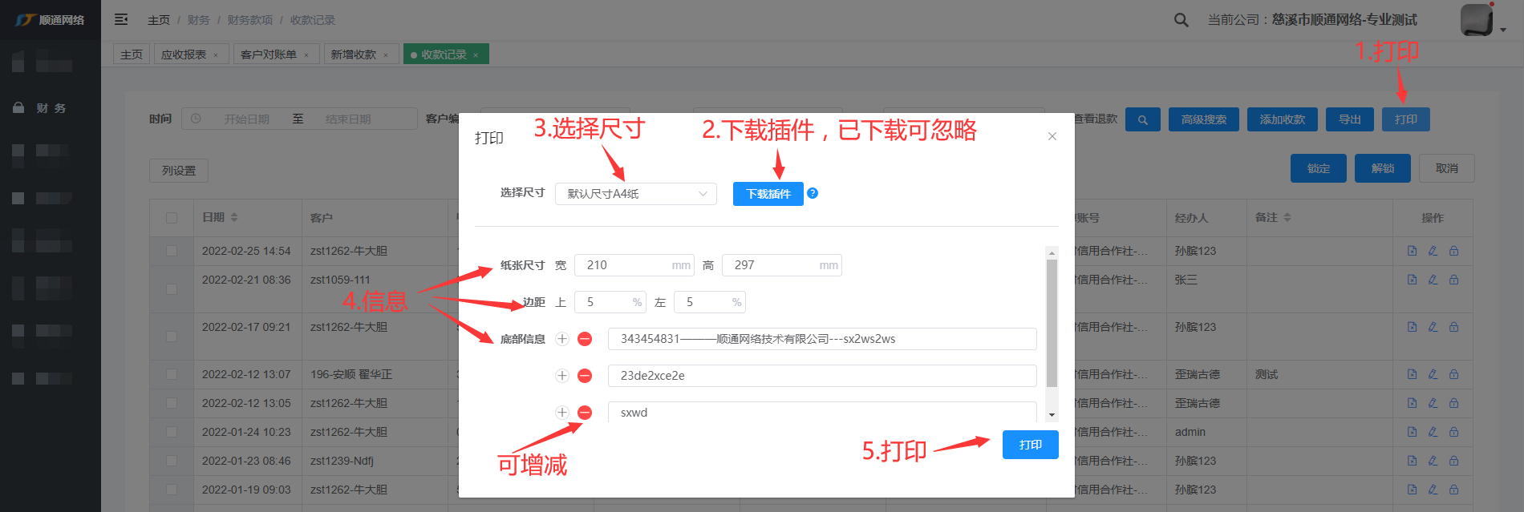Sort table by 日期 column arrows
Screen dimensions: 1524x512
click(234, 217)
